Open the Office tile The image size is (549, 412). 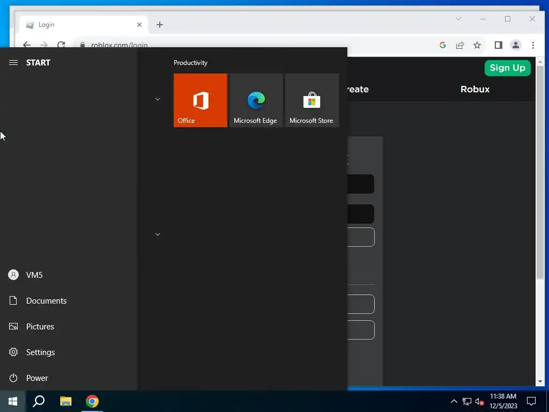[201, 100]
